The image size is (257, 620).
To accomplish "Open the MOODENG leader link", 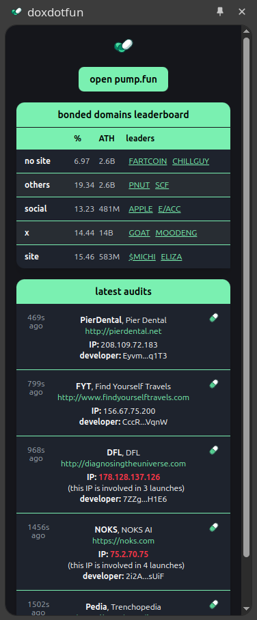I will click(176, 233).
